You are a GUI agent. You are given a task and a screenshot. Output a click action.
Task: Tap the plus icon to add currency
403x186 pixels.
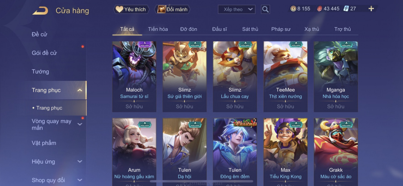click(x=371, y=9)
